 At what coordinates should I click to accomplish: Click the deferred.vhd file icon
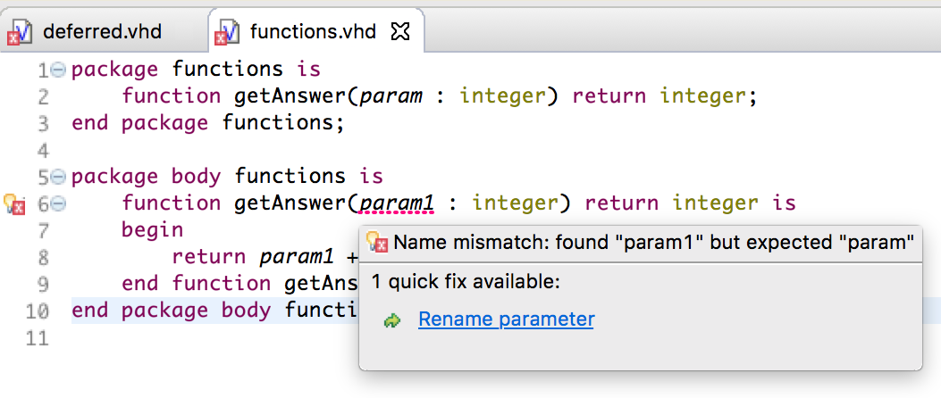click(x=19, y=32)
